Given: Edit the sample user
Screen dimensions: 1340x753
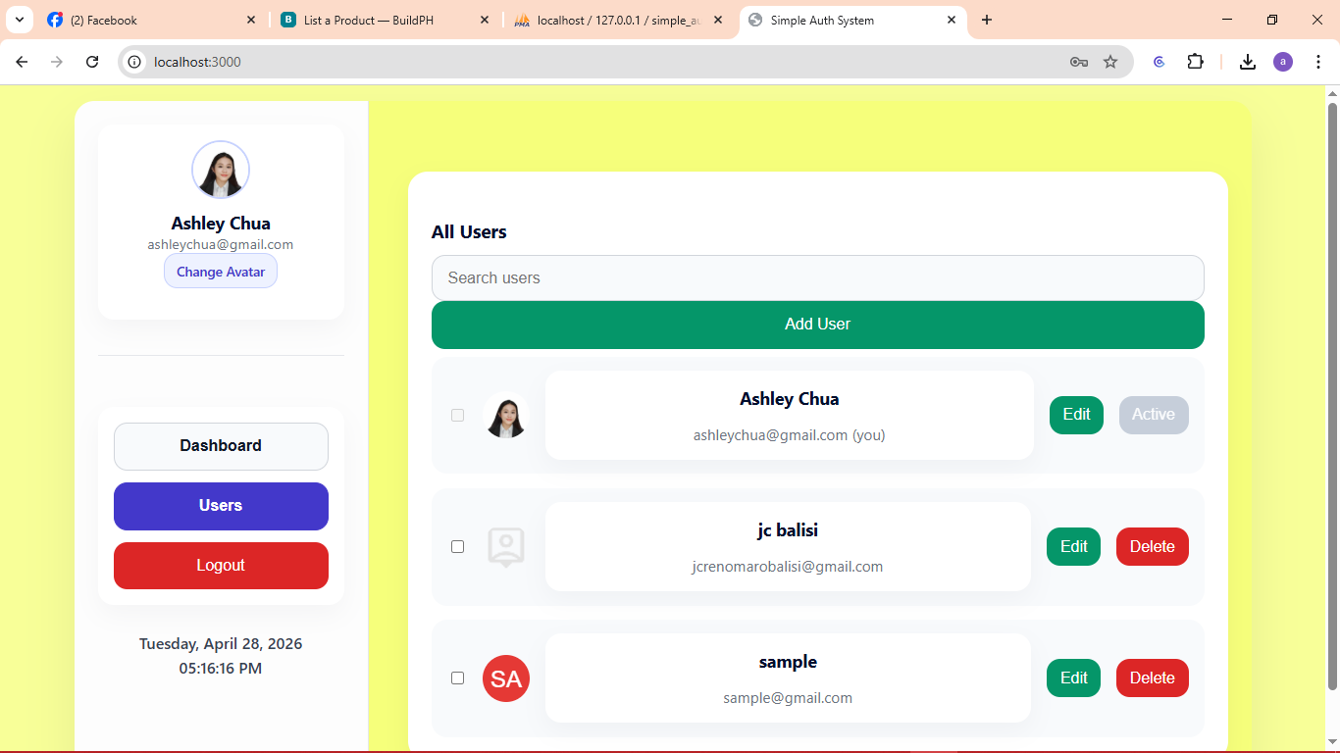Looking at the screenshot, I should pyautogui.click(x=1073, y=678).
